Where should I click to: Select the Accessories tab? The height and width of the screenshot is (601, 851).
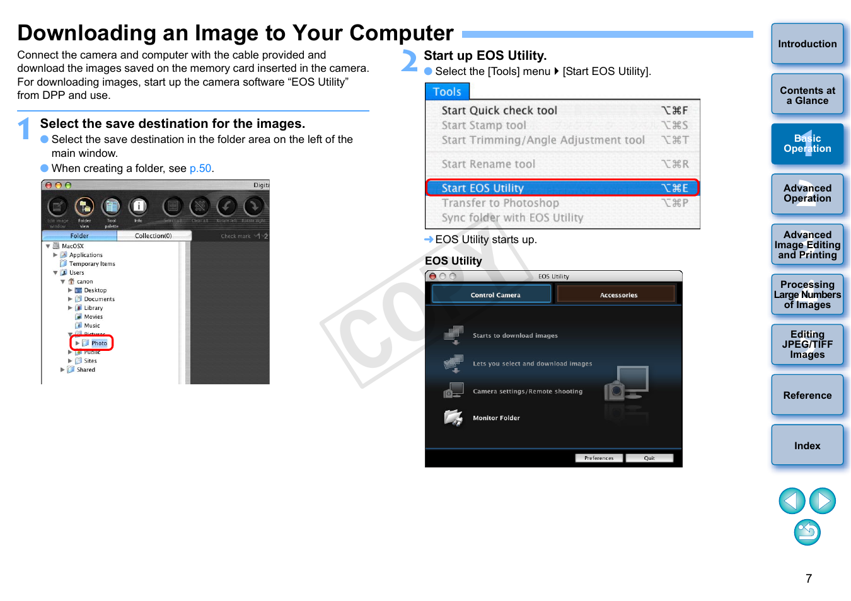coord(616,294)
